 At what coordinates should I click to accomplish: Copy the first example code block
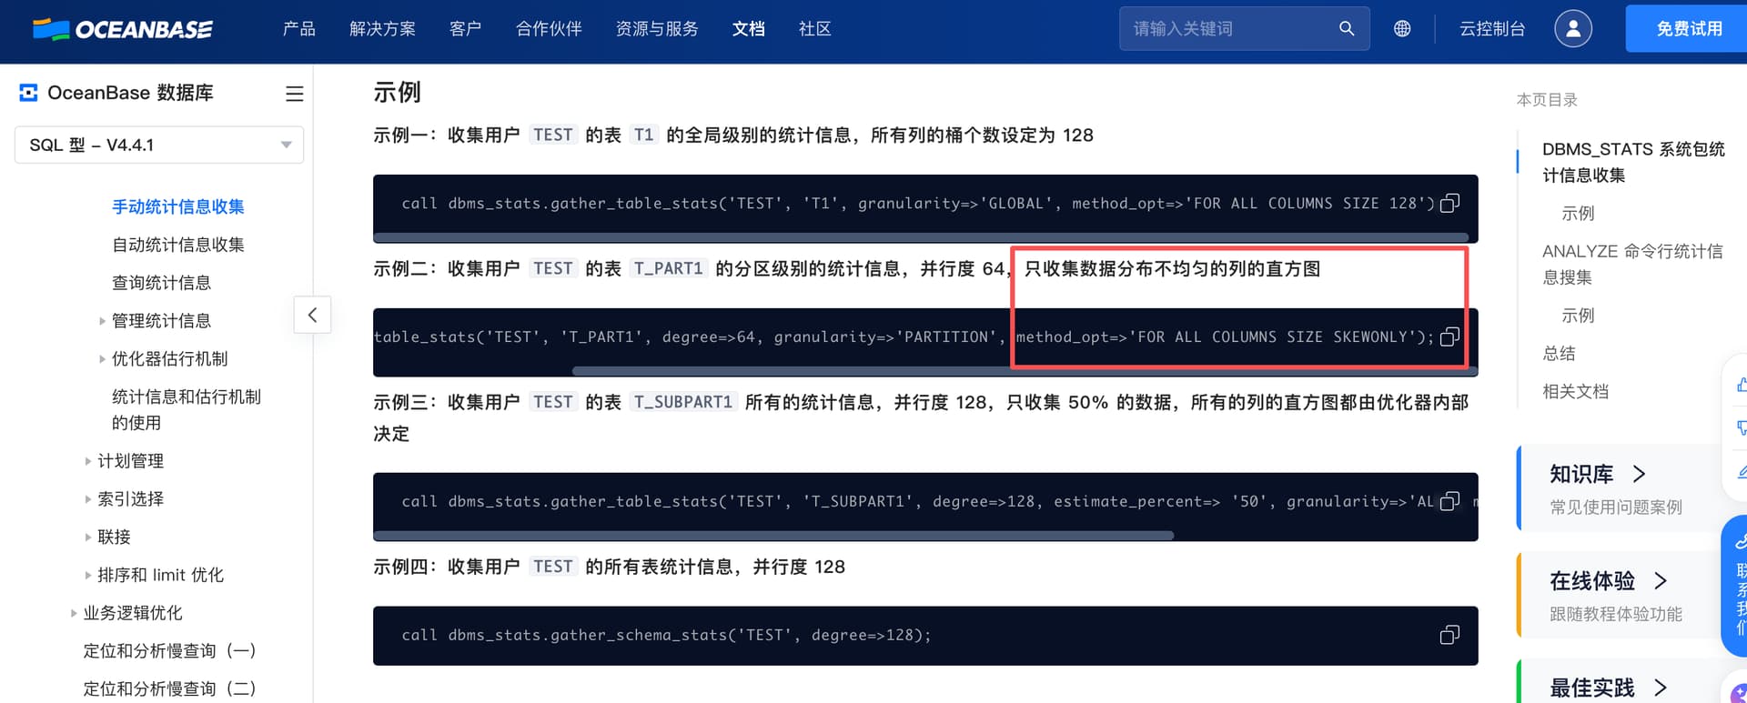coord(1449,203)
